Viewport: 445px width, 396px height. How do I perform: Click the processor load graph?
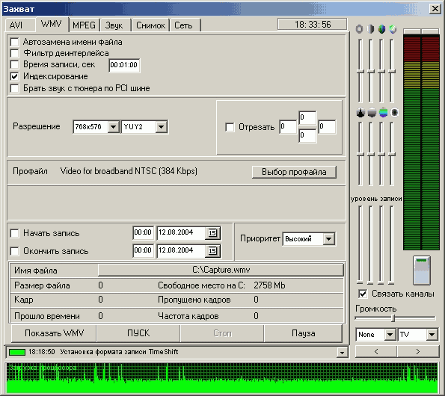(222, 377)
